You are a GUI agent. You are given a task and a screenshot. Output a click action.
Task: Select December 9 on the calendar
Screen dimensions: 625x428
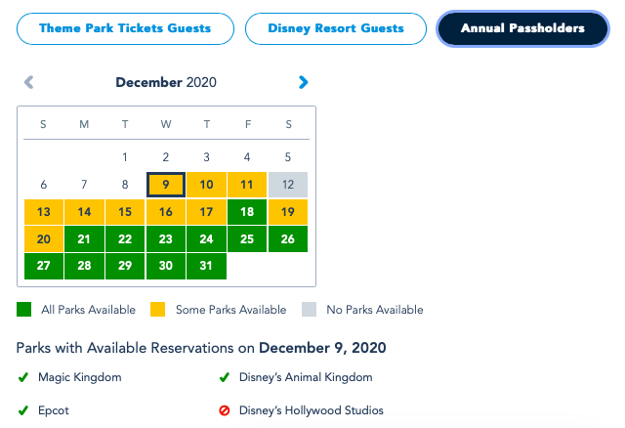(x=166, y=185)
